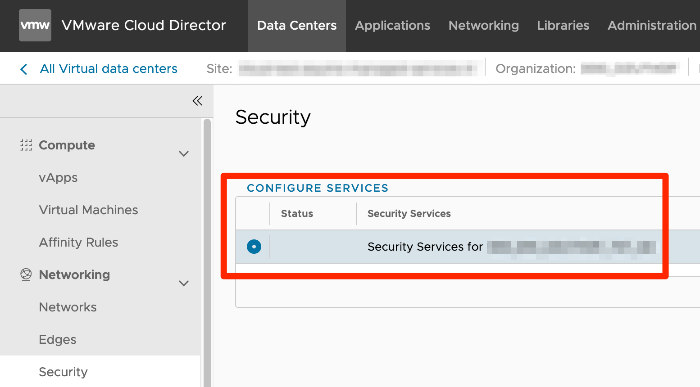
Task: Collapse the Networking section chevron
Action: pos(184,283)
